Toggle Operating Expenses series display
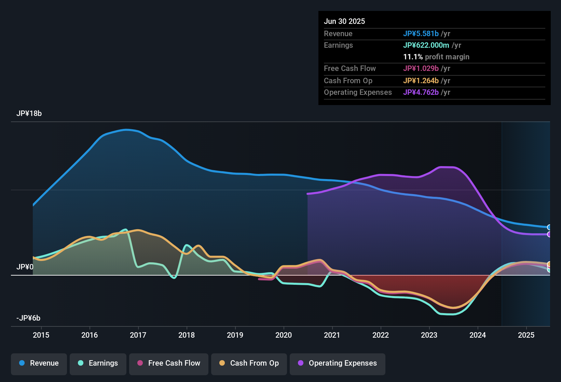This screenshot has height=382, width=561. 337,363
